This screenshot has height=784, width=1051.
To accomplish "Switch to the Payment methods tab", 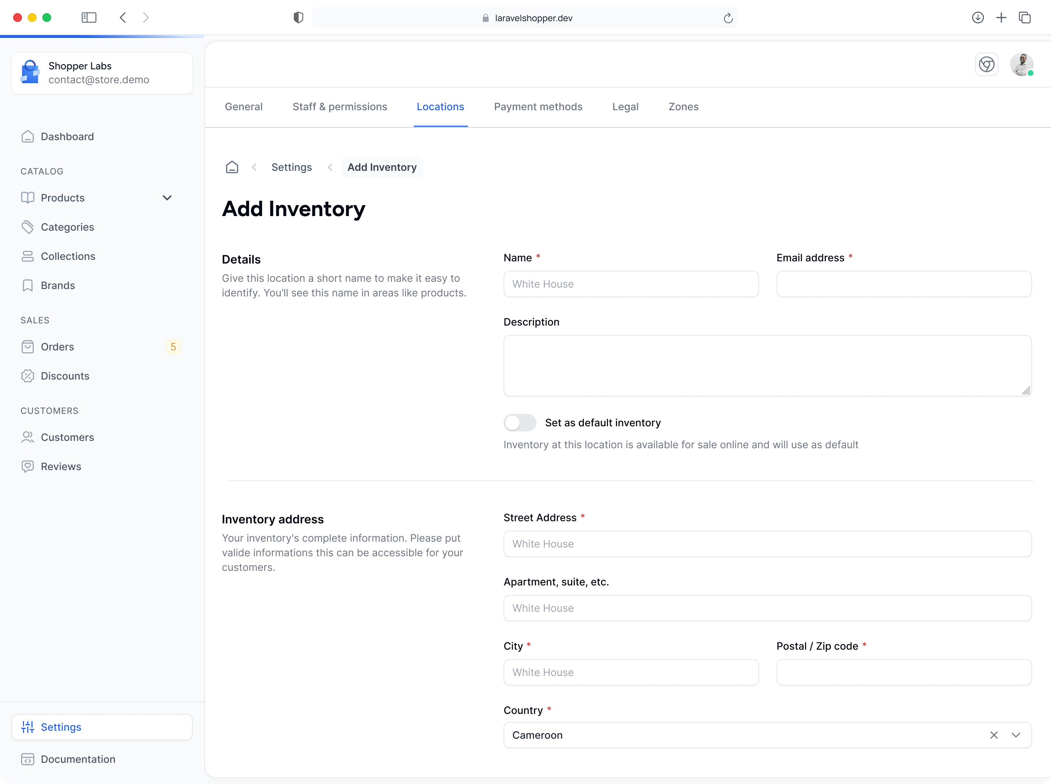I will (538, 107).
